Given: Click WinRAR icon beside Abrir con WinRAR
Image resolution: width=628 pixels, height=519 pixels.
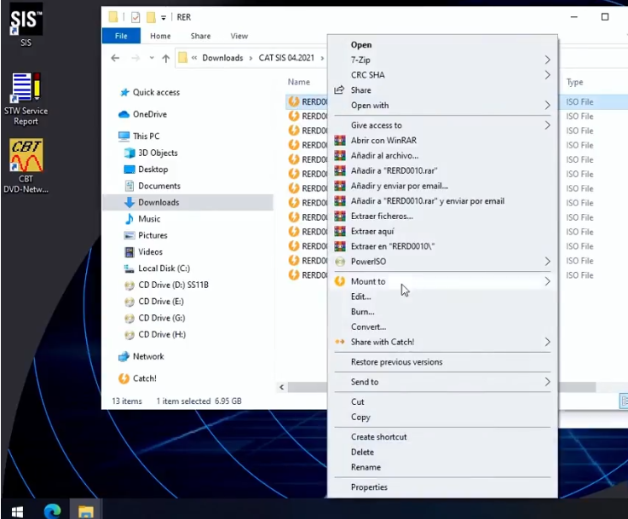Looking at the screenshot, I should pyautogui.click(x=340, y=141).
